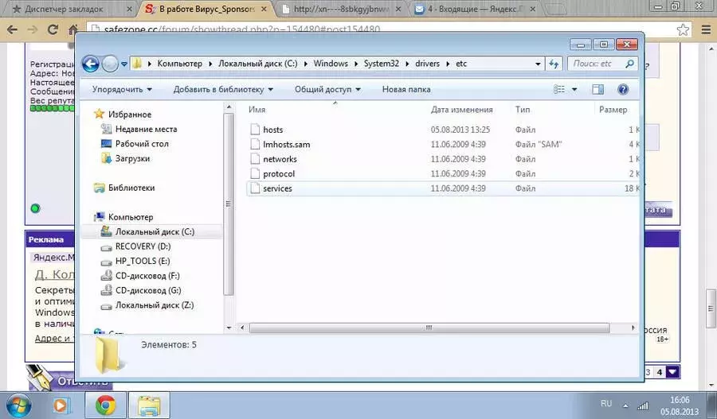Select 'Недавние места' in navigation pane
The height and width of the screenshot is (419, 717).
point(146,129)
